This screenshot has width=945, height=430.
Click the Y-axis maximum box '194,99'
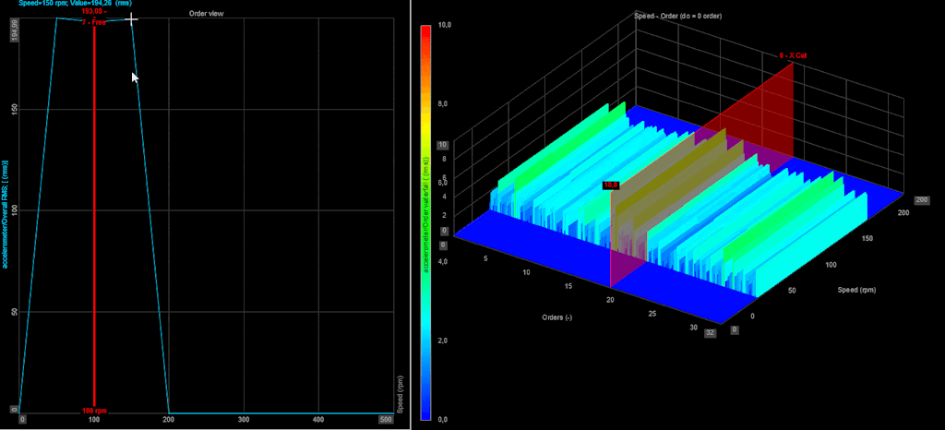(x=15, y=30)
